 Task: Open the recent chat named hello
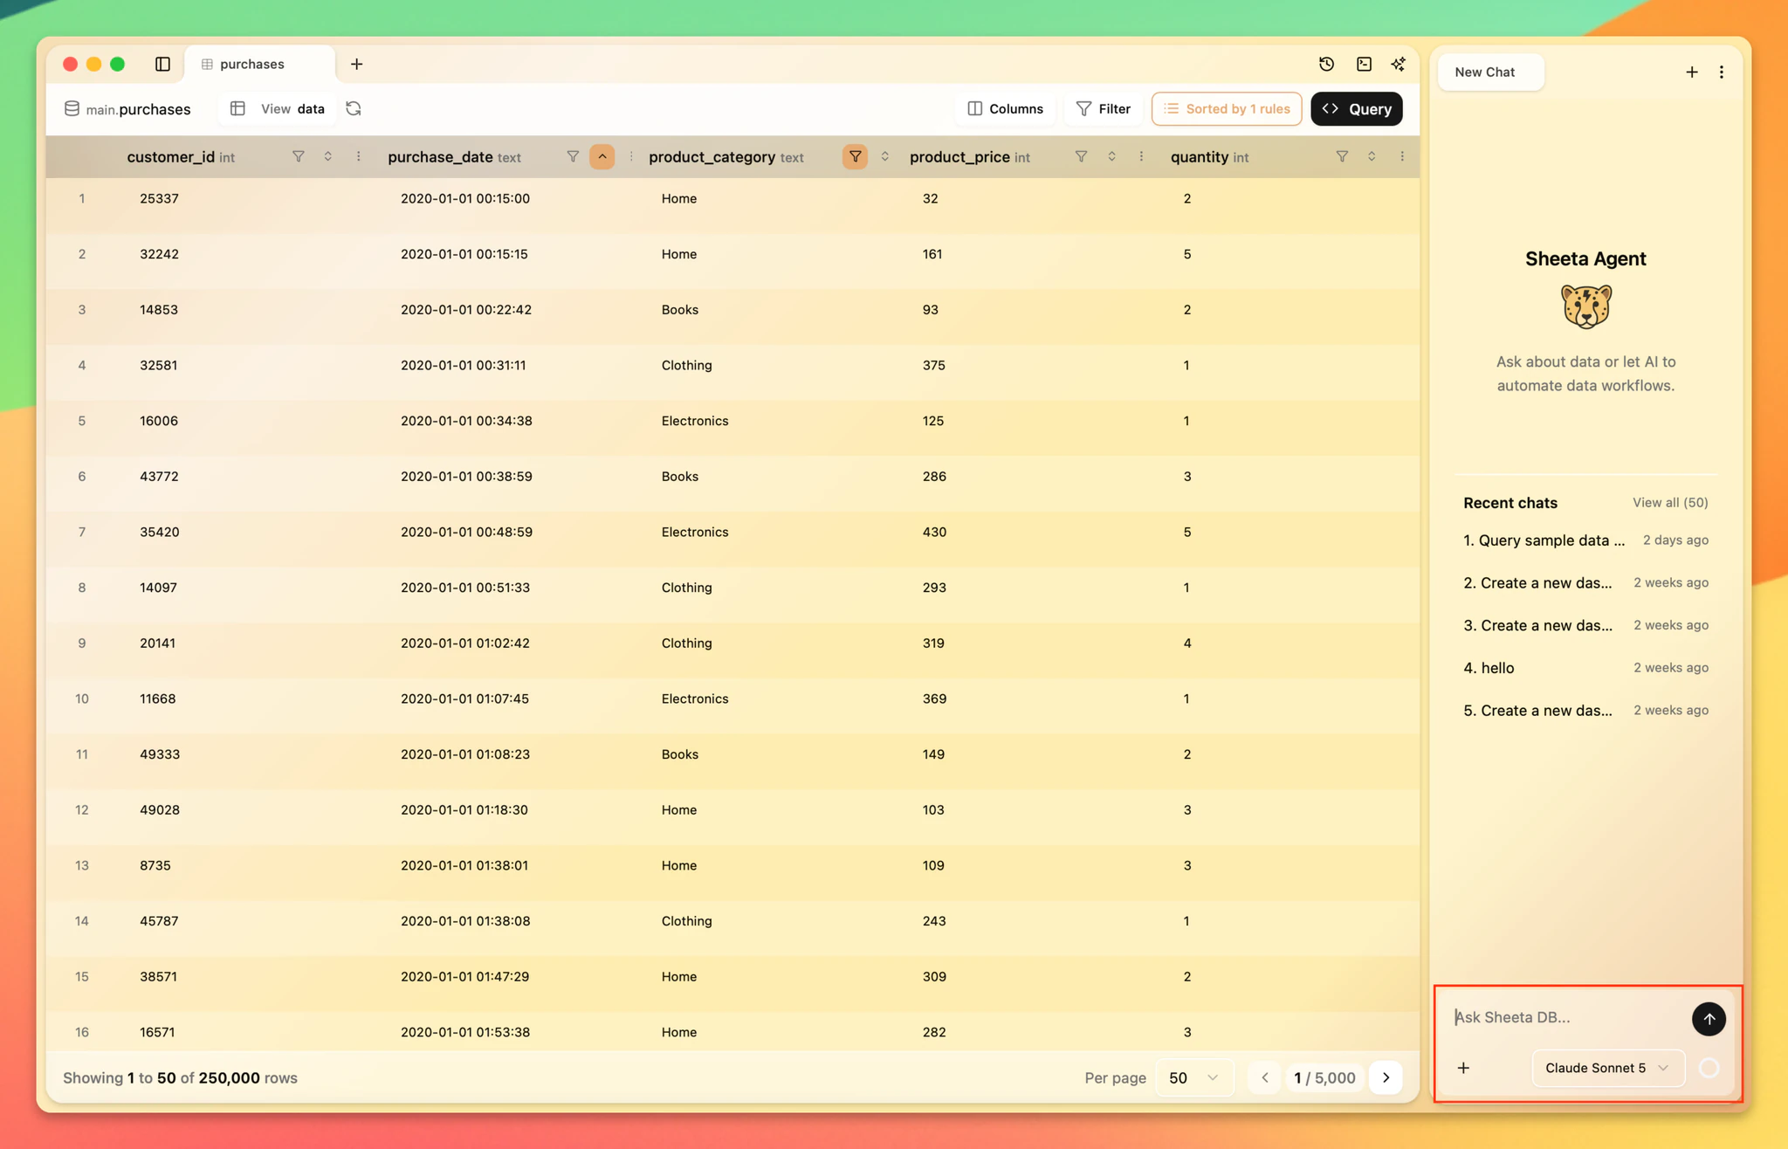(x=1585, y=667)
